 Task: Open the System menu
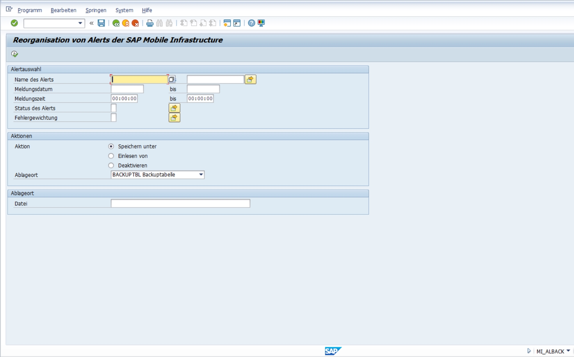pos(124,10)
